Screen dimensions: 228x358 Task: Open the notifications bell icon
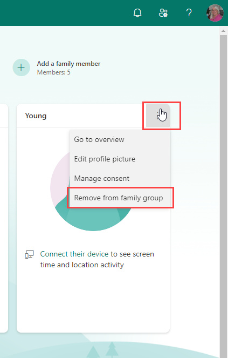(x=137, y=13)
